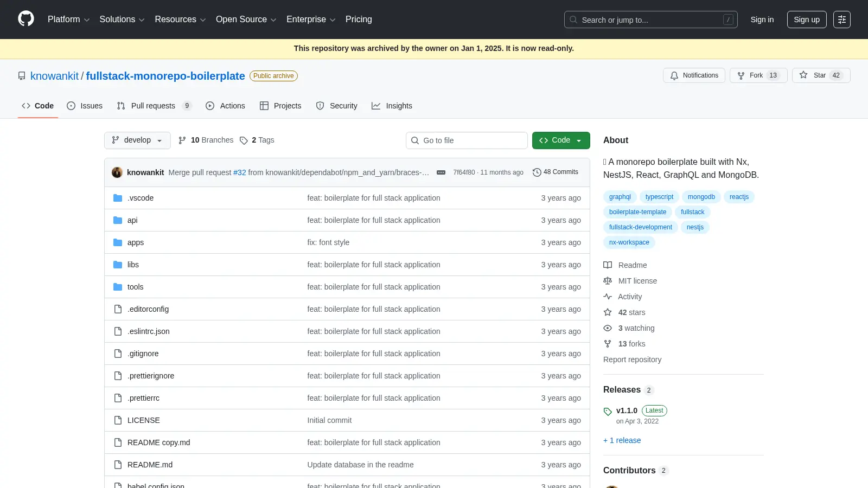Click the MIT license scale icon
This screenshot has height=488, width=868.
[608, 281]
